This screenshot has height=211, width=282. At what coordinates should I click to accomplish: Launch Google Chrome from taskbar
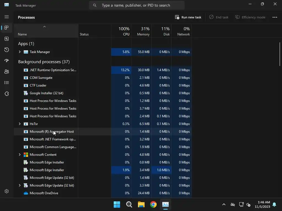pos(153,204)
